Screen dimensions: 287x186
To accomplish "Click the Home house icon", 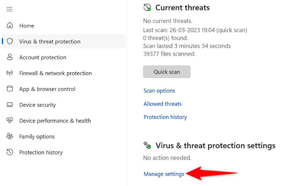I will pos(10,25).
